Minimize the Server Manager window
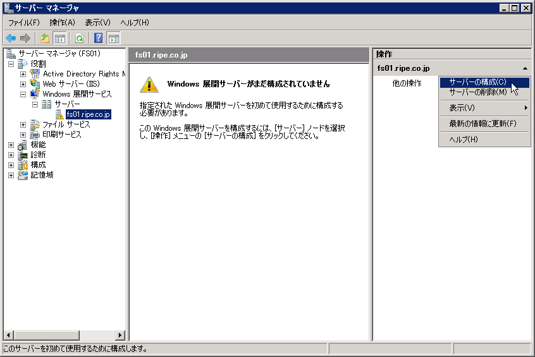535x357 pixels. [504, 8]
